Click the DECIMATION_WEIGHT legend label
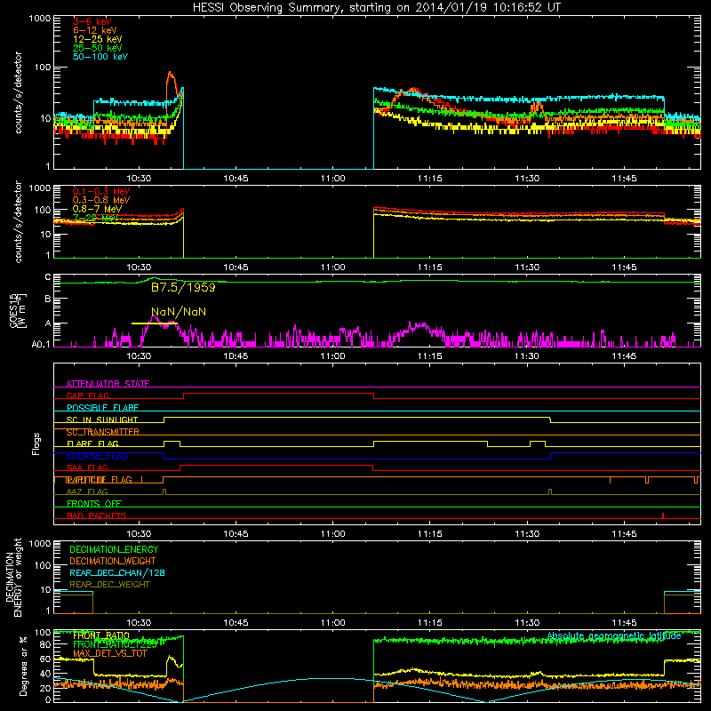 pos(113,561)
